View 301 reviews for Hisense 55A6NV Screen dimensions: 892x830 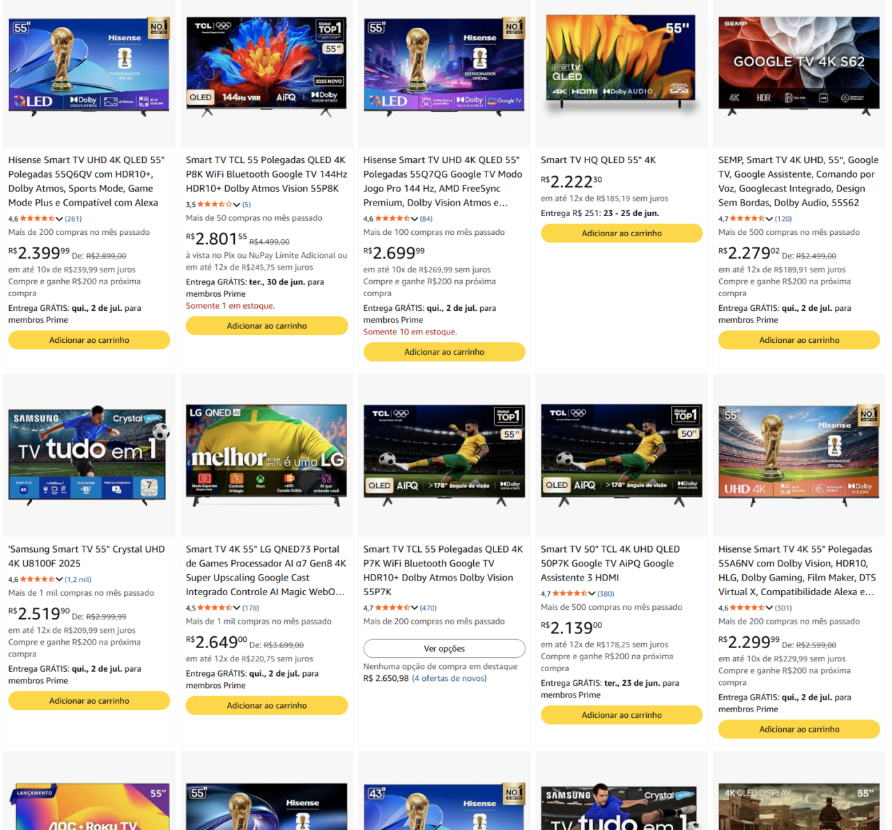783,608
